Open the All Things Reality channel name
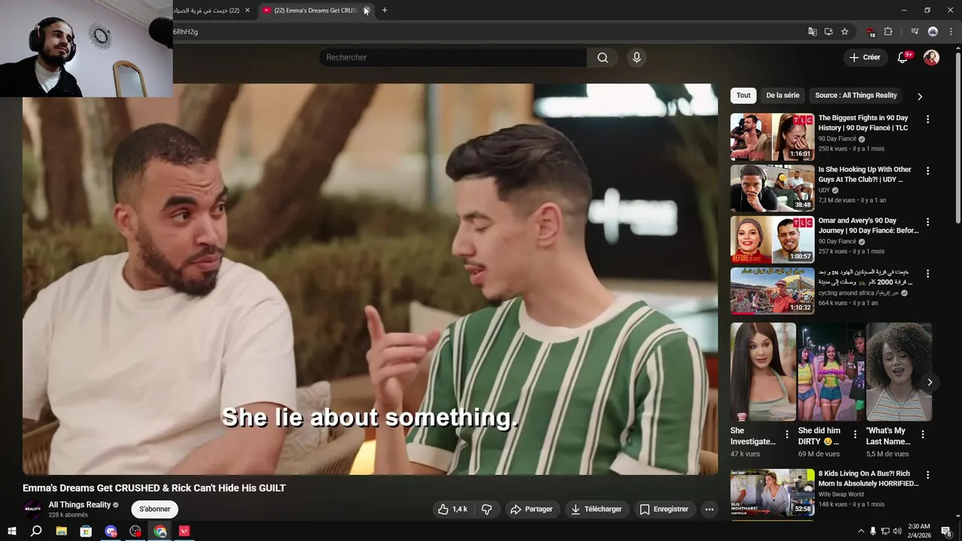 [80, 505]
